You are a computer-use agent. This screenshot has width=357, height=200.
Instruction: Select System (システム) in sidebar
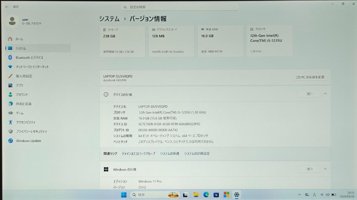coord(38,48)
